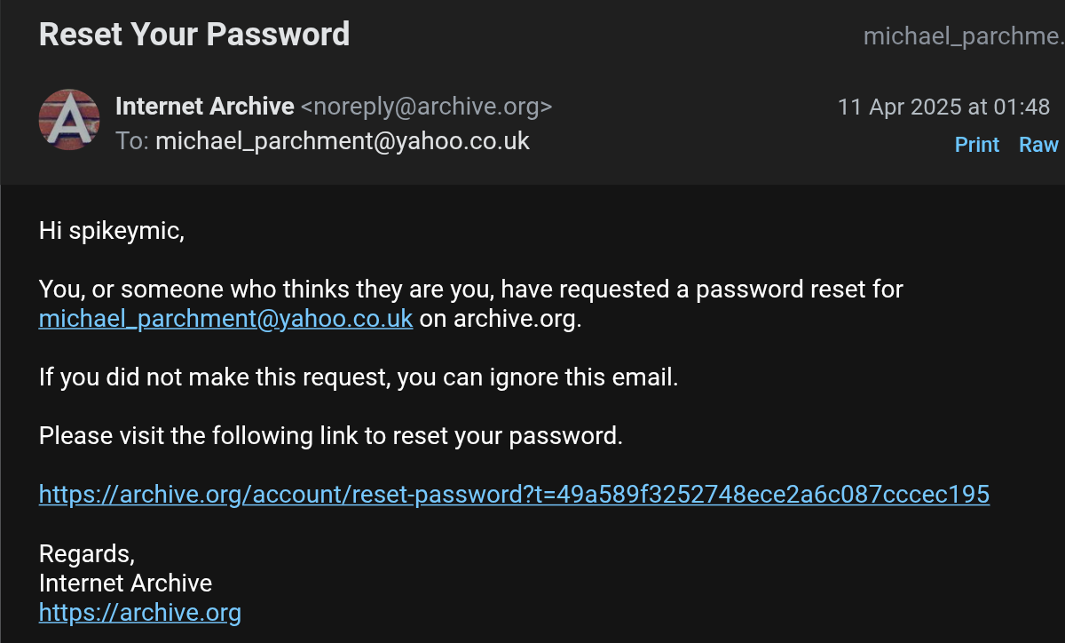Open the https://archive.org signature link
Viewport: 1065px width, 643px height.
point(140,613)
